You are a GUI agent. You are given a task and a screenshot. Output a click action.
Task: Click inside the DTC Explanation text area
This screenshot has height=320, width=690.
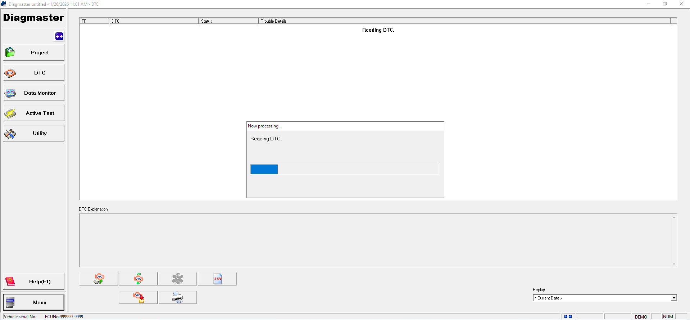click(x=375, y=240)
